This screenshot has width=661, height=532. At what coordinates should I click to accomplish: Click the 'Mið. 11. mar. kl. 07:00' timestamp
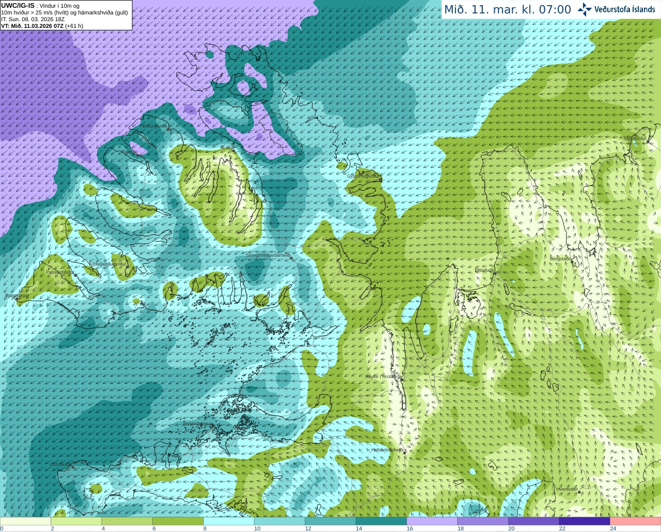click(x=508, y=10)
